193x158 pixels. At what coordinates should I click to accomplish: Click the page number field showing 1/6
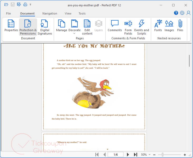tap(116, 155)
